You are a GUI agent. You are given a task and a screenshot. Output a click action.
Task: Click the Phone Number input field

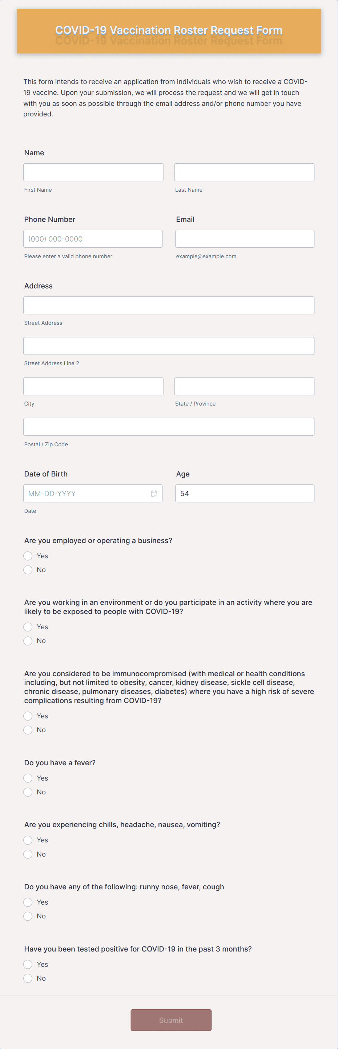coord(93,239)
